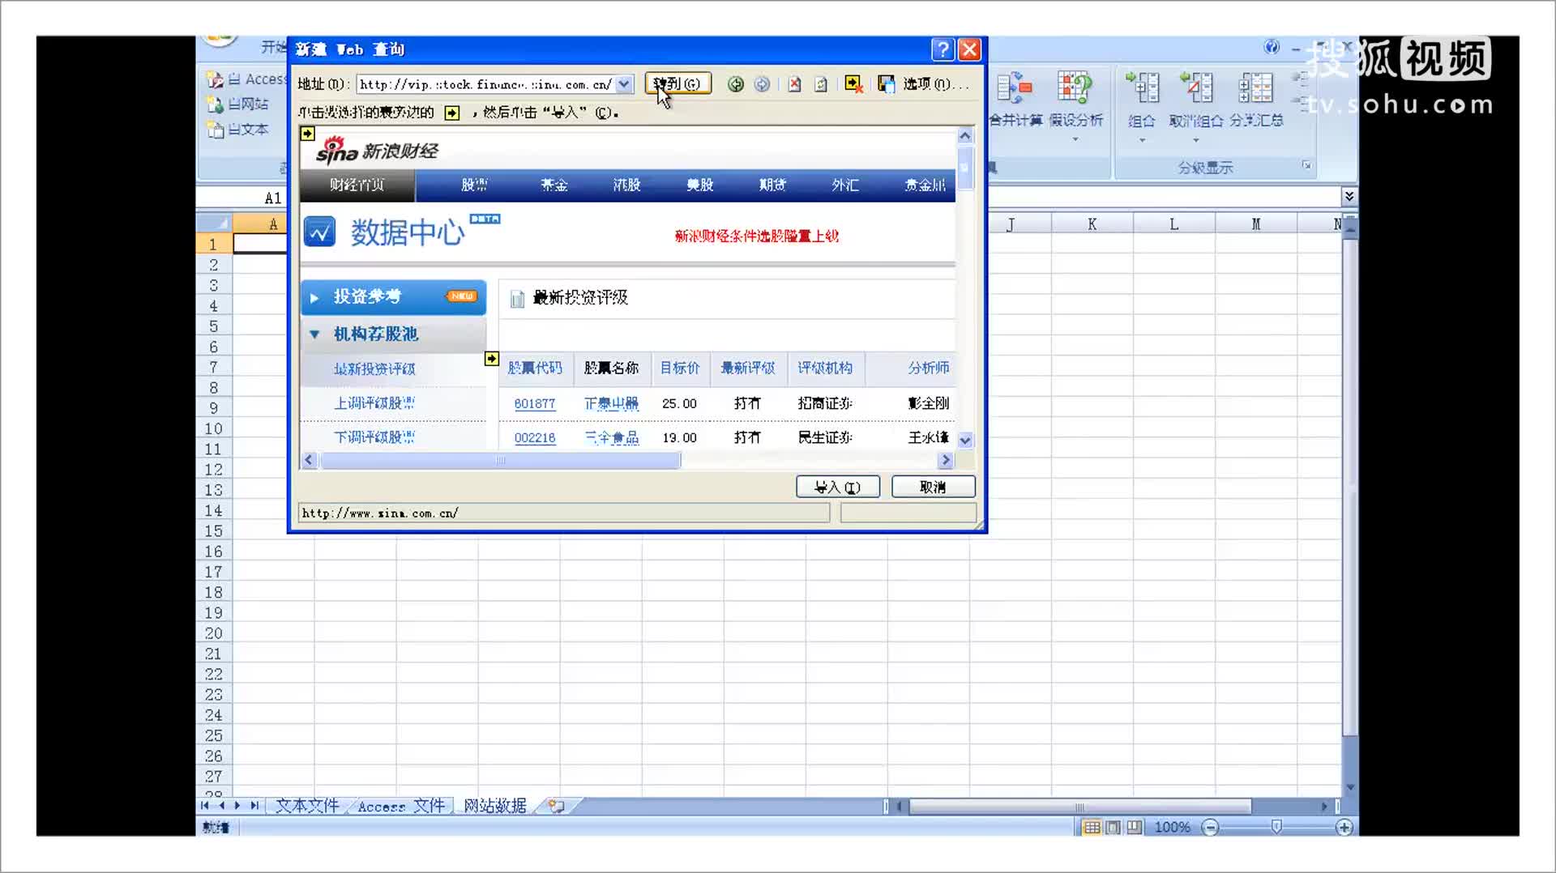
Task: Click 上调评级股票 sidebar link
Action: [x=374, y=403]
